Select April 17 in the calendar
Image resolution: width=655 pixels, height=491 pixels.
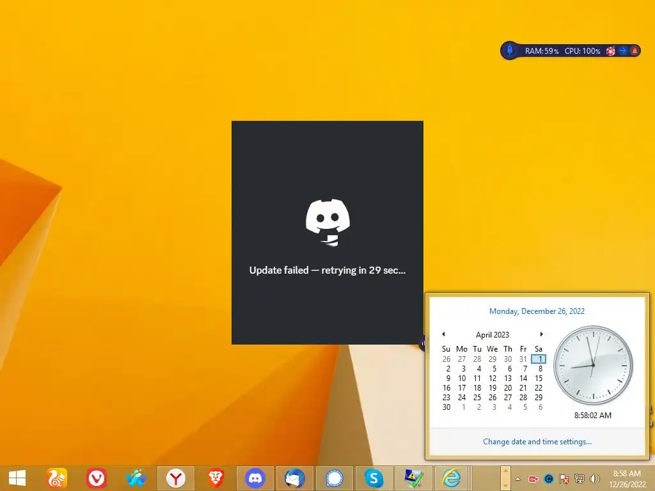pos(462,388)
